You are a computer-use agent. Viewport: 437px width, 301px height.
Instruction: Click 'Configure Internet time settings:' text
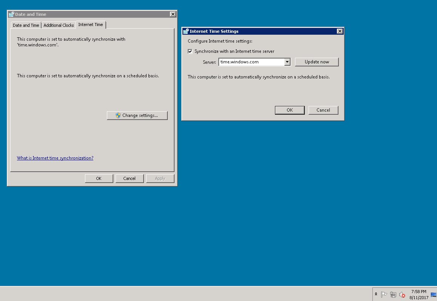[220, 41]
